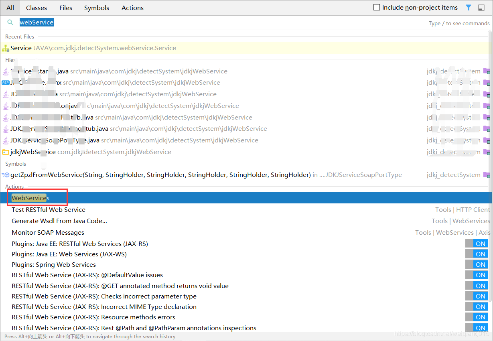Open results in Find tool window icon
Viewport: 493px width, 341px height.
click(481, 7)
